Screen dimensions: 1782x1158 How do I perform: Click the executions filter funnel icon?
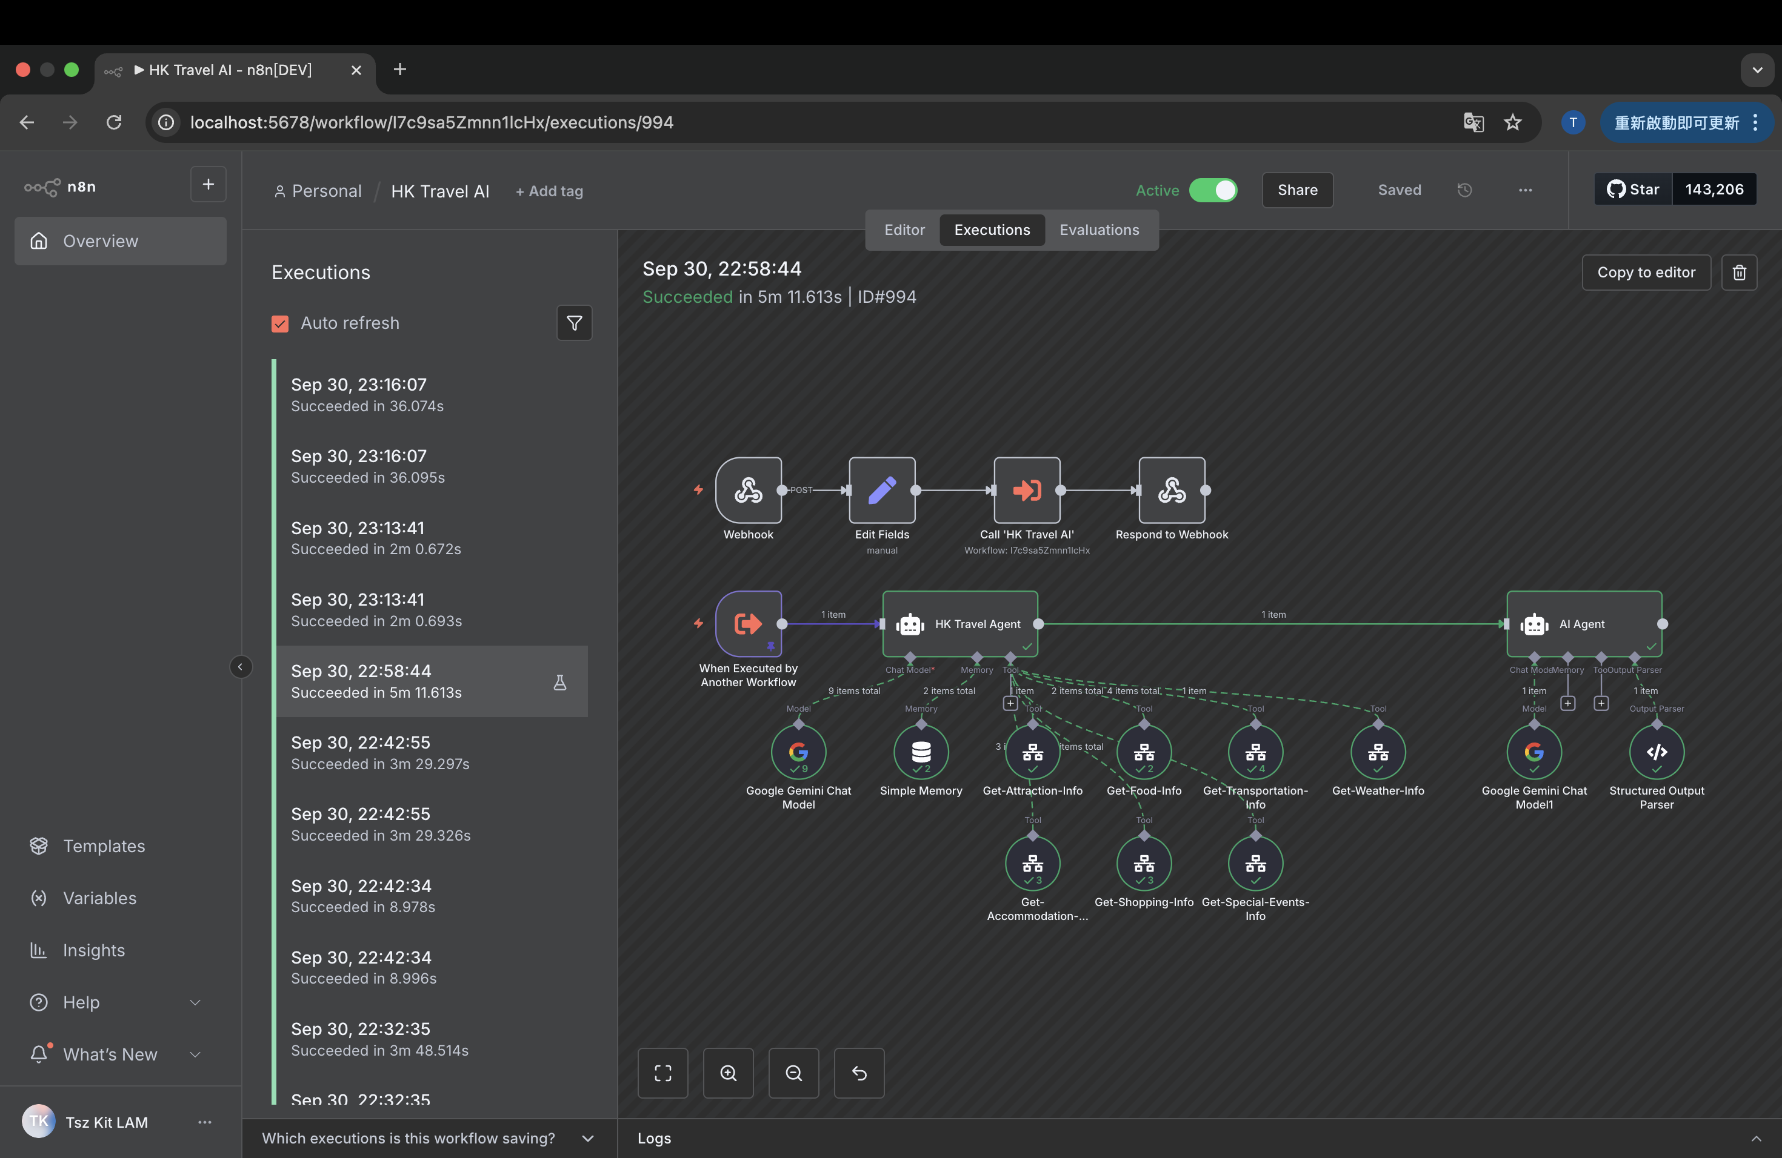[574, 323]
